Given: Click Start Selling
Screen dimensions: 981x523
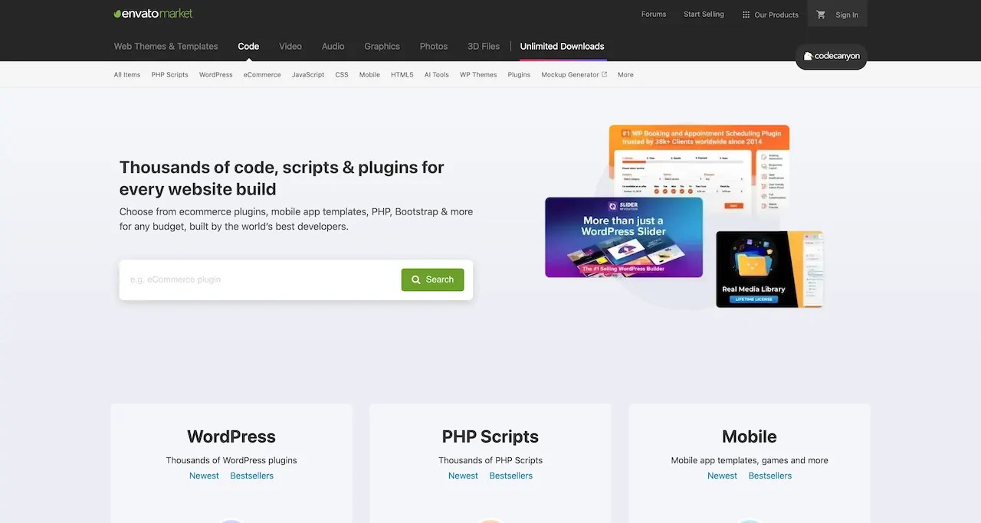Looking at the screenshot, I should (704, 14).
